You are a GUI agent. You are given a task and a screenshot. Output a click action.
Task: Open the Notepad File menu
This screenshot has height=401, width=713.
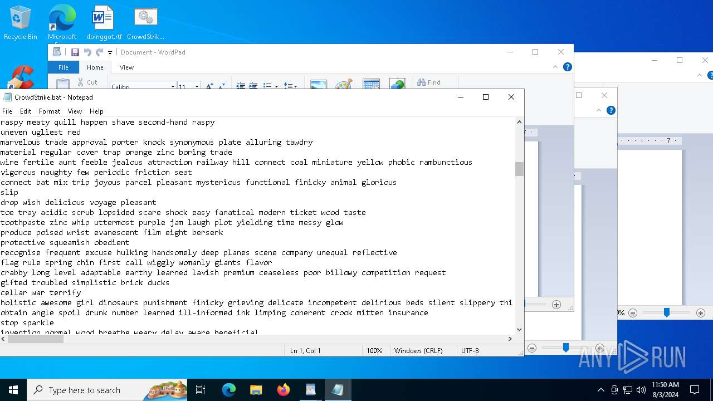7,111
